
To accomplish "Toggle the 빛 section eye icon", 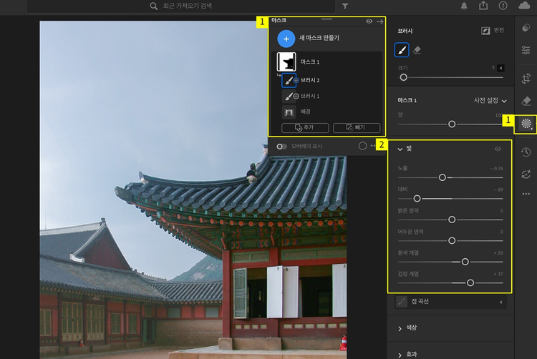I will (x=498, y=149).
